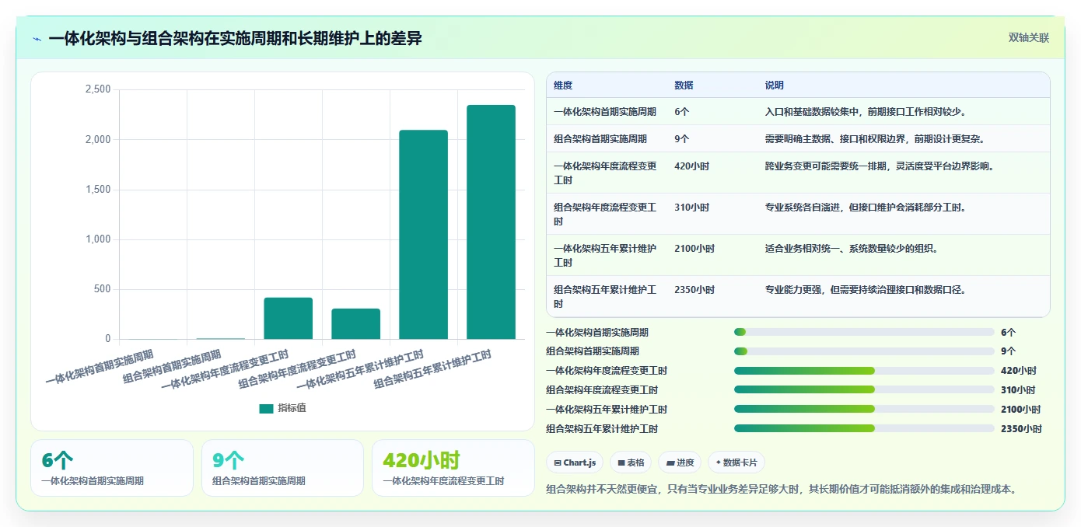
Task: Click the 6个 value in the table
Action: coord(682,112)
